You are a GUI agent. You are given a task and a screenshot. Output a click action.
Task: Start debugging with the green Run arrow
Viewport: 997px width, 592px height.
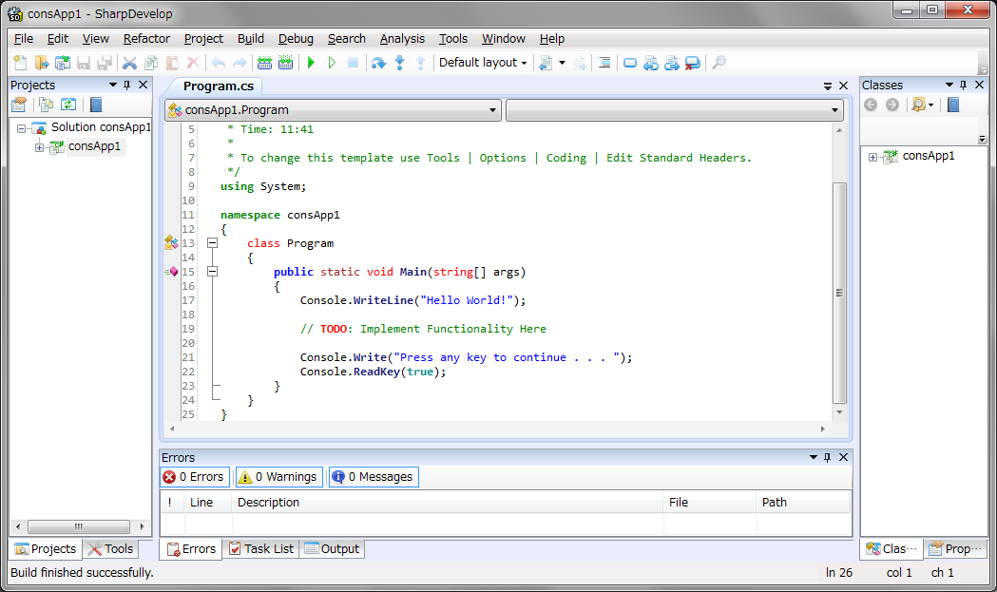pos(311,62)
